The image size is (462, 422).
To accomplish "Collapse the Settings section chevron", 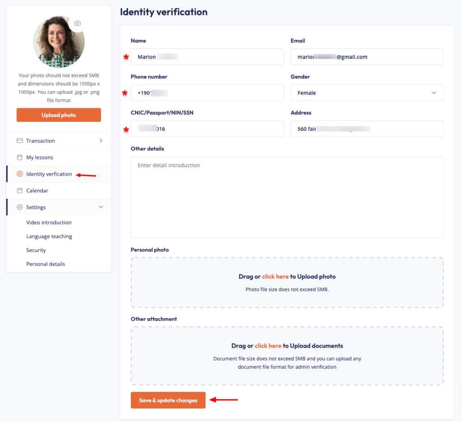I will [x=101, y=207].
